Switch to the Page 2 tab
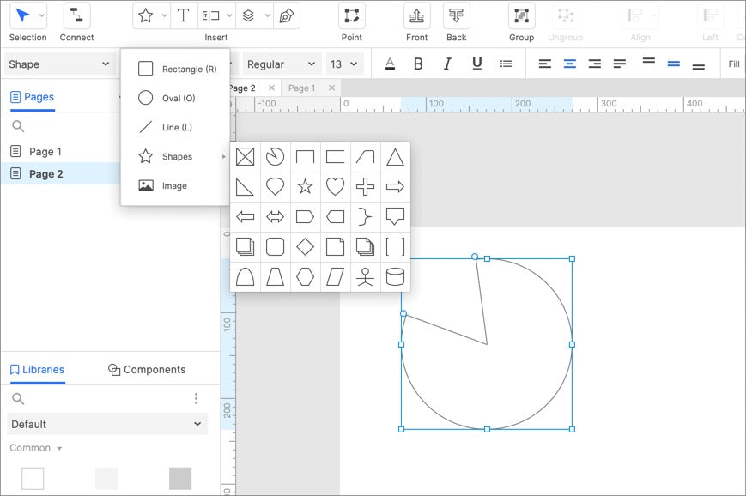 [x=243, y=88]
